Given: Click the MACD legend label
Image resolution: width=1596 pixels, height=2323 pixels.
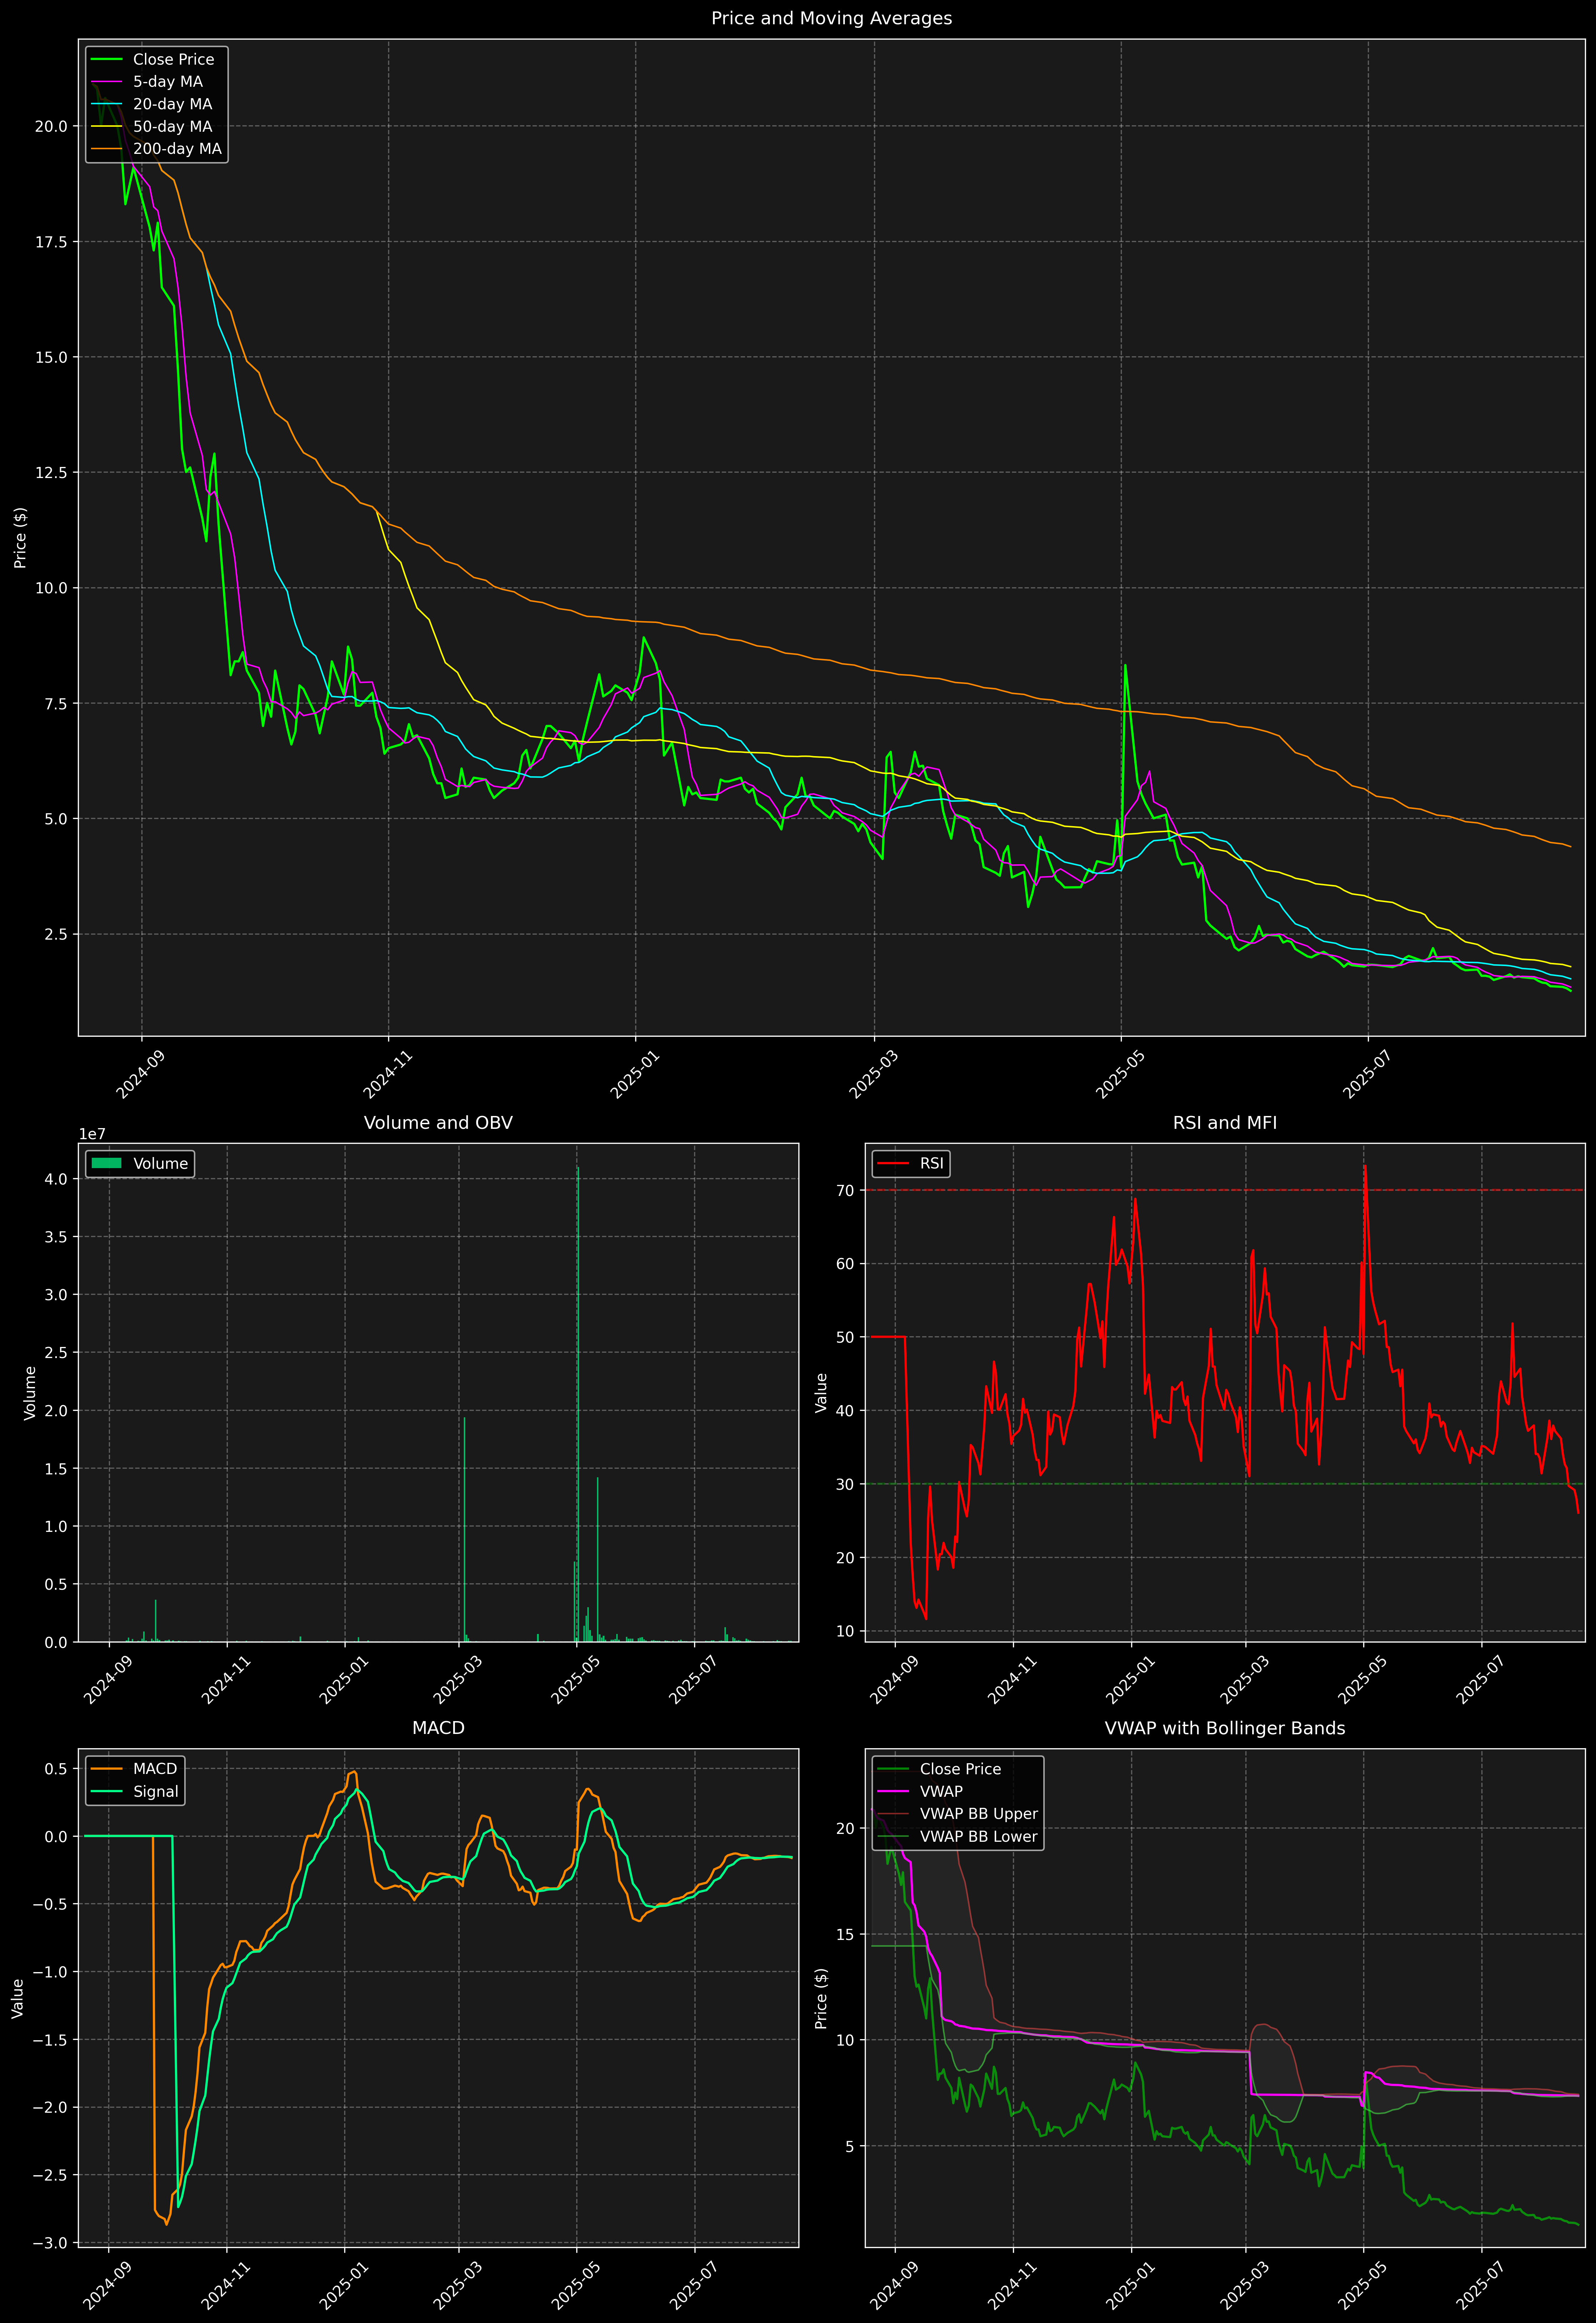Looking at the screenshot, I should 155,1769.
